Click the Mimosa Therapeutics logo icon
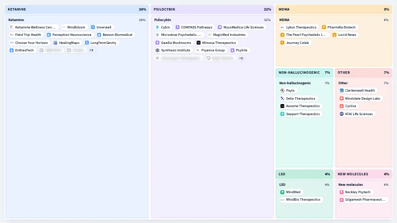 (x=198, y=43)
